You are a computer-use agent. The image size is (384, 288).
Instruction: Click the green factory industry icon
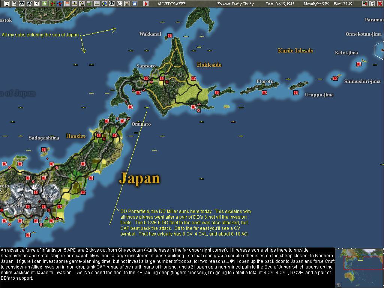coord(90,4)
